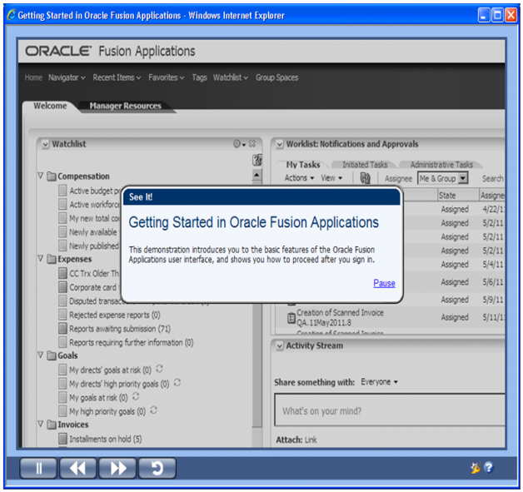Click icon next to Active budget item

pos(62,191)
